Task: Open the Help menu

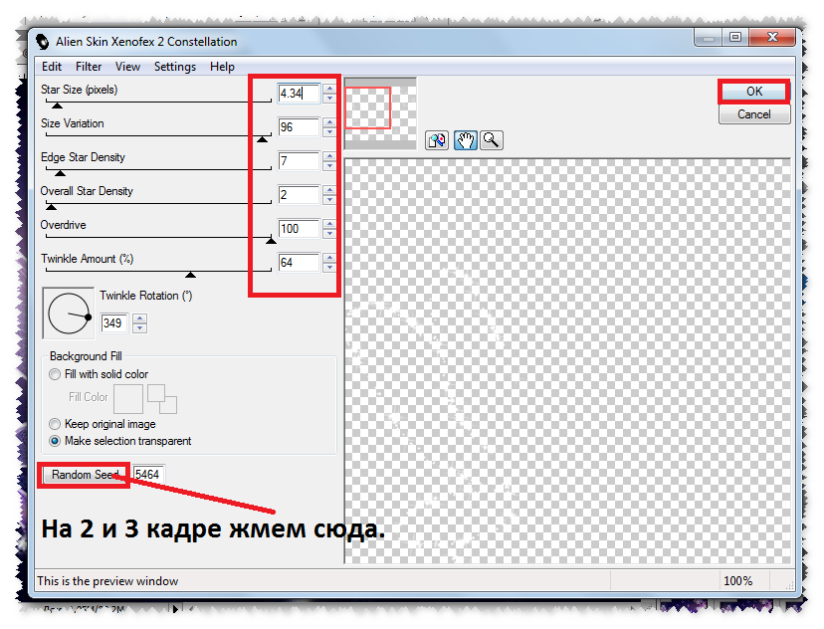Action: (222, 67)
